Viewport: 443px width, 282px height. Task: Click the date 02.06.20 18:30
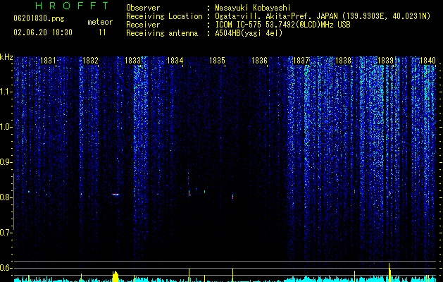coord(43,32)
